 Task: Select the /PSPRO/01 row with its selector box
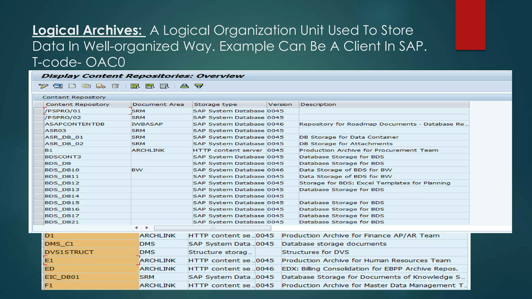pos(39,111)
